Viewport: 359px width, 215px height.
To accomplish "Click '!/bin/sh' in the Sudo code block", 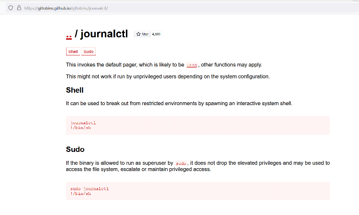I will [80, 193].
